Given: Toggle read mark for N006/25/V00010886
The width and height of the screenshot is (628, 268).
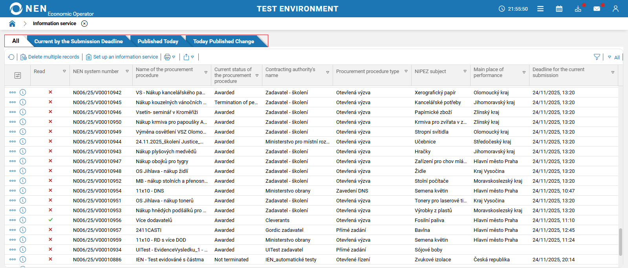Looking at the screenshot, I should click(50, 259).
